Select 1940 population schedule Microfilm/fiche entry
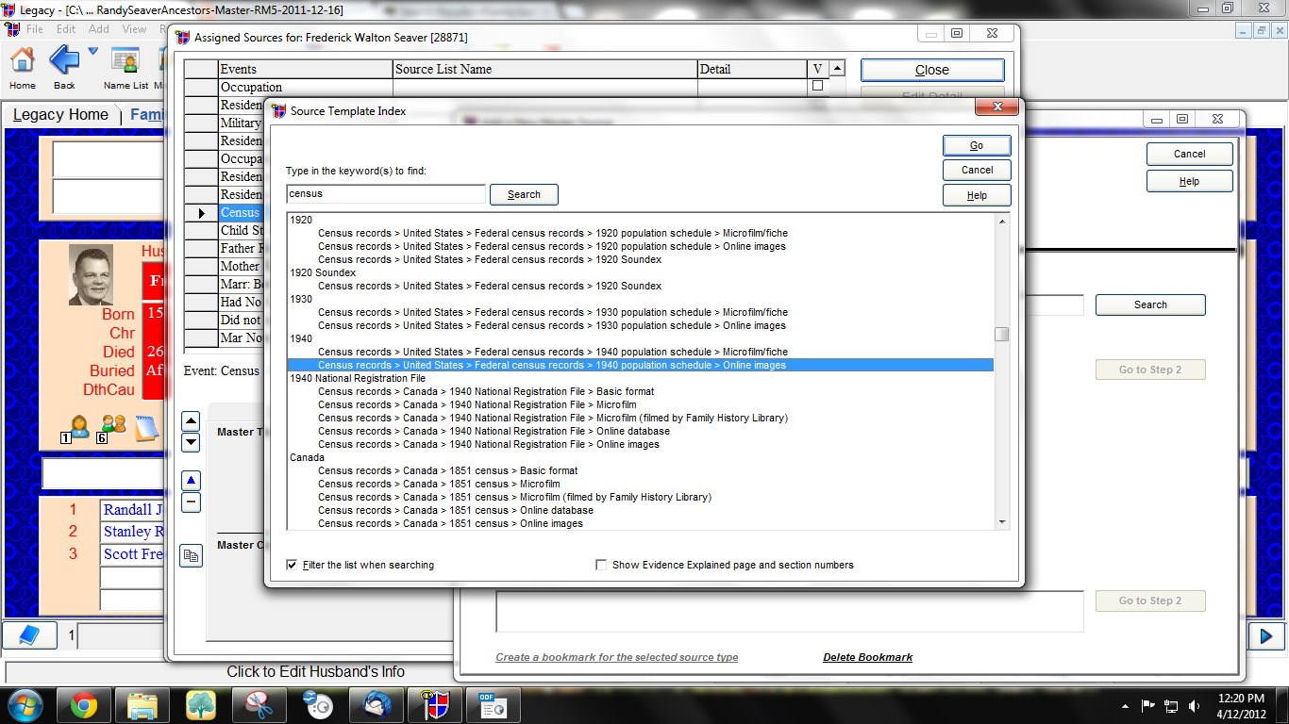The image size is (1289, 724). (x=552, y=352)
